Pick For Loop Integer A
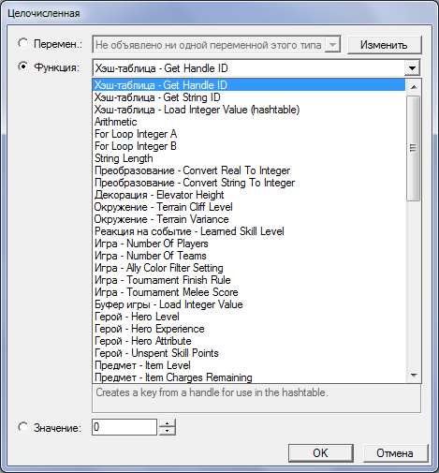The image size is (439, 473). coord(249,134)
